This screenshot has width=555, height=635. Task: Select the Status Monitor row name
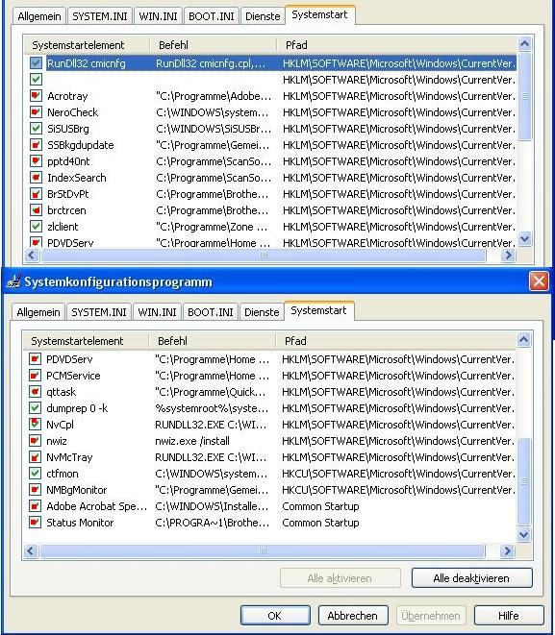click(80, 523)
